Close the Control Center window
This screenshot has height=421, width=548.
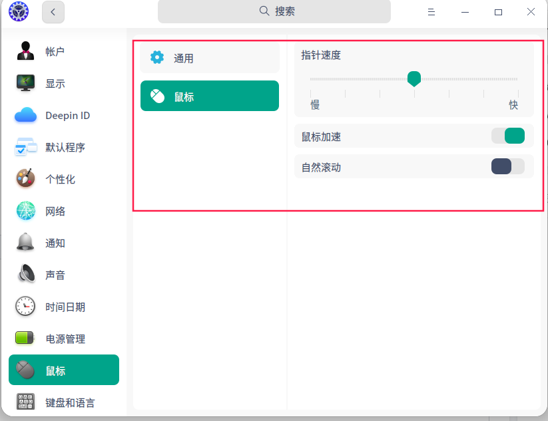click(x=531, y=12)
